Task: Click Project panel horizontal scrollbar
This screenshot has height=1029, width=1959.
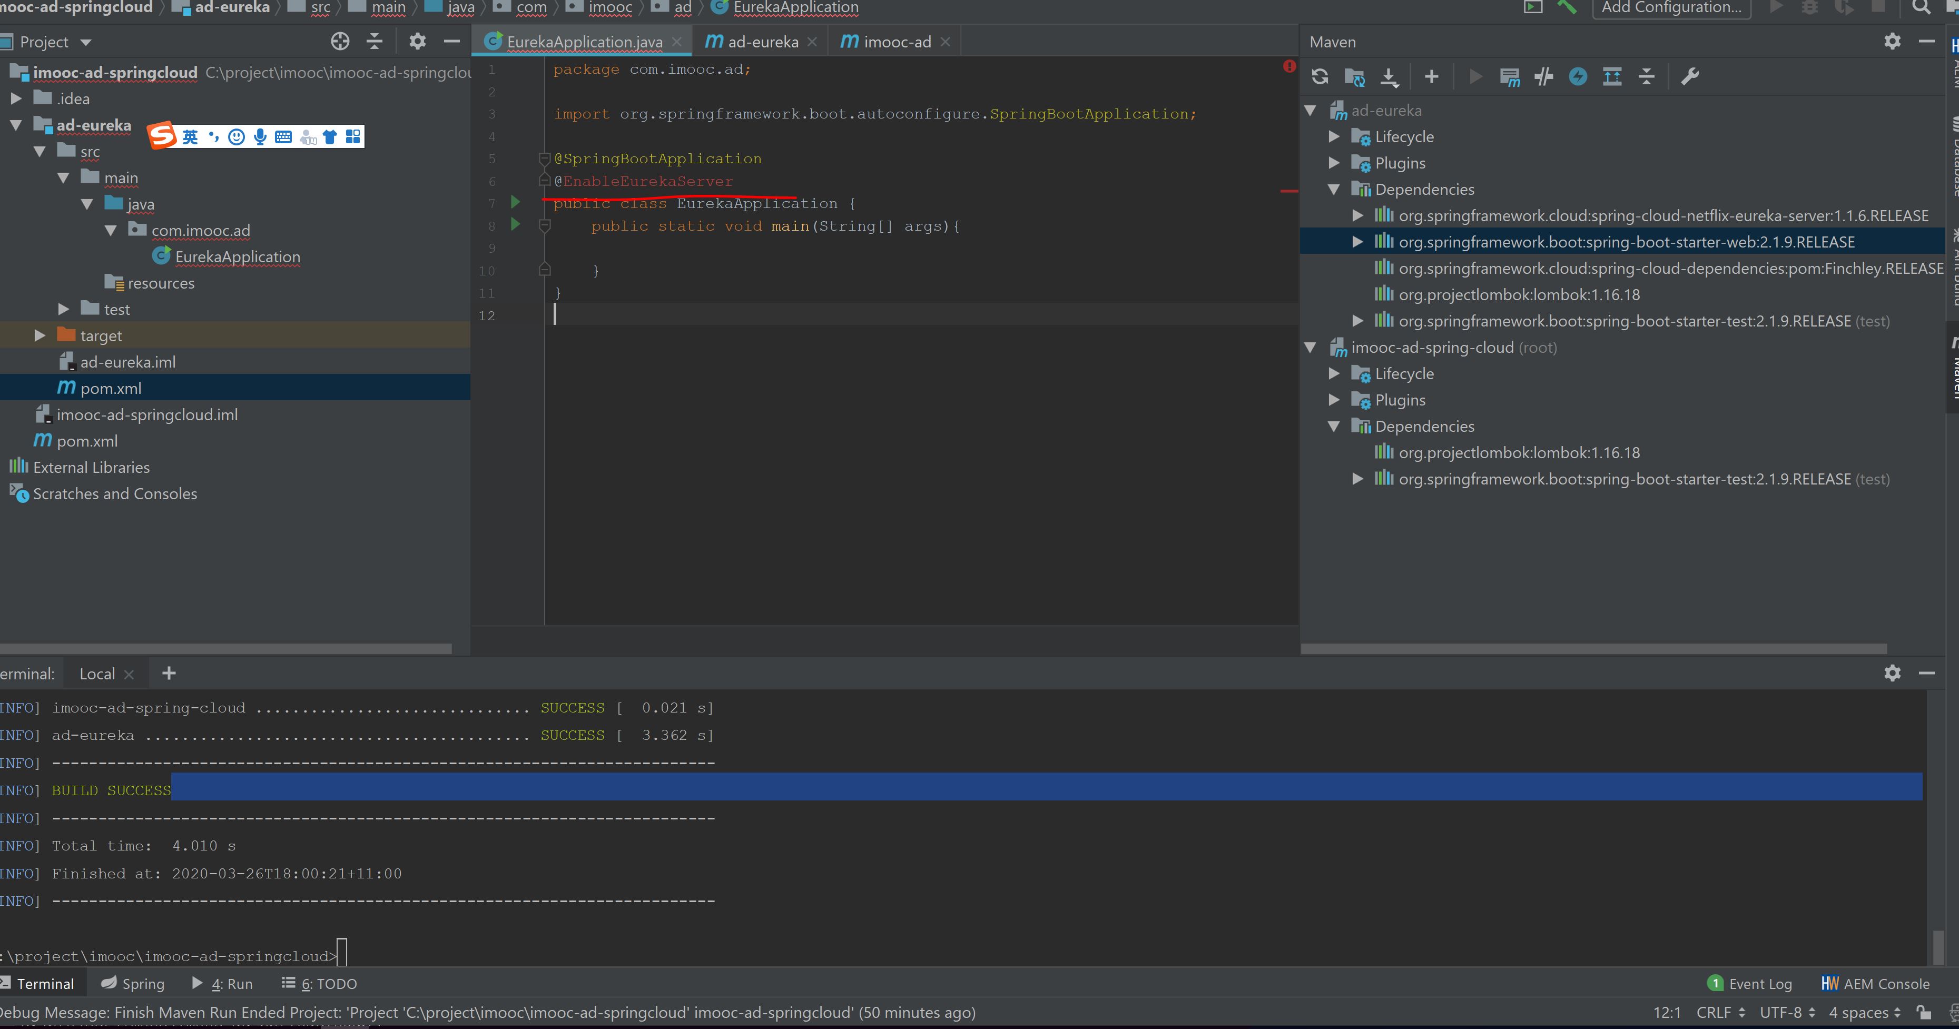Action: pos(225,649)
